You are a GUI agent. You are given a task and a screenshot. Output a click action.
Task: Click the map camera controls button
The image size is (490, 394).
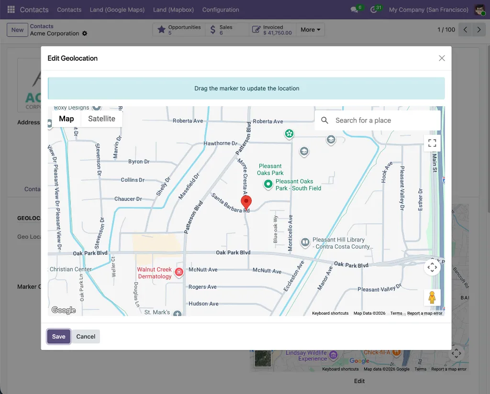pos(432,267)
